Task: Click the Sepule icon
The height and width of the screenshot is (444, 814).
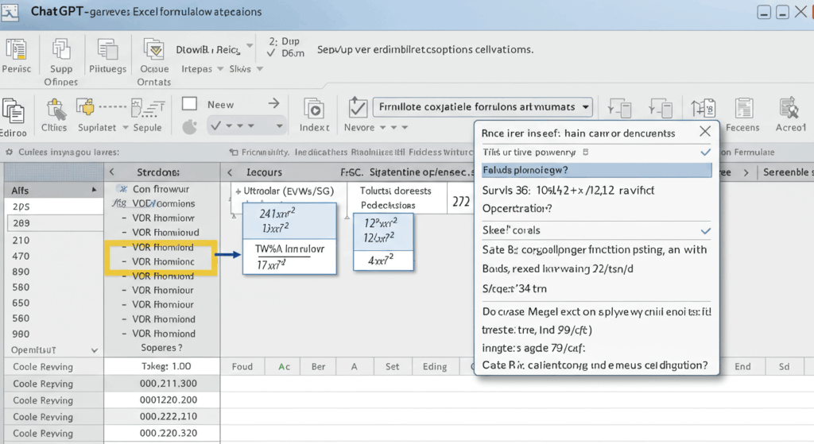Action: click(147, 109)
